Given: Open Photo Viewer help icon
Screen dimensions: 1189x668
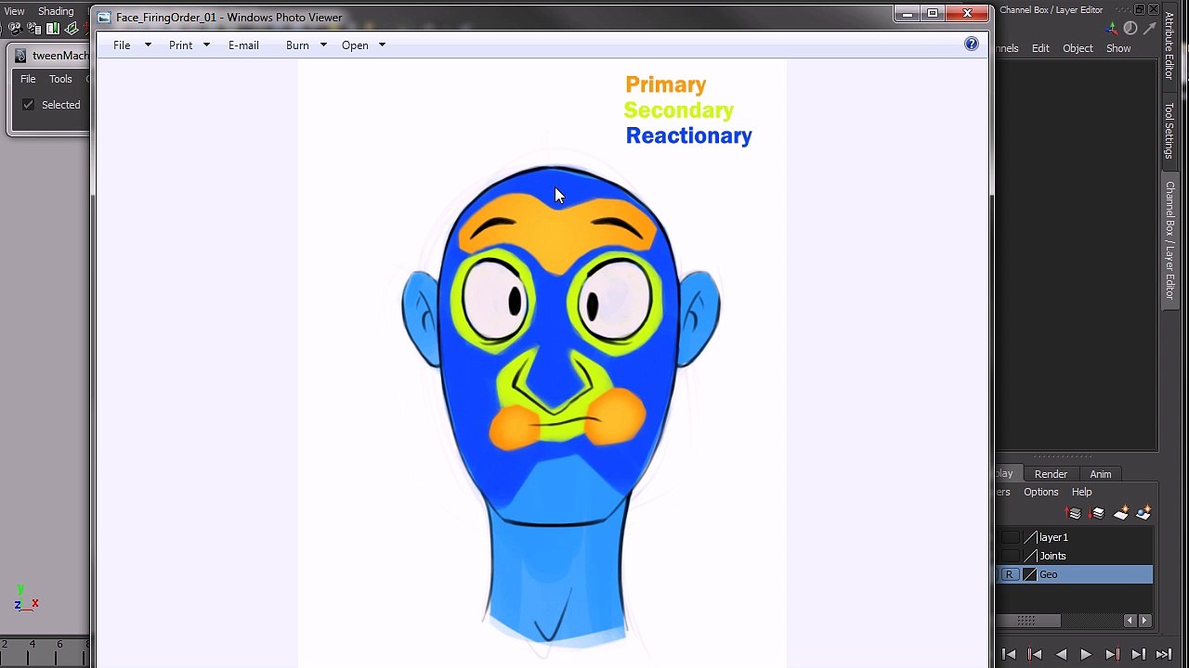Looking at the screenshot, I should 972,44.
